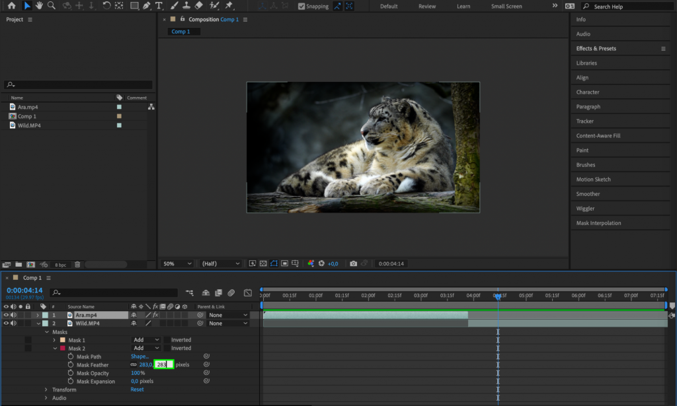Click Reset next to Transform
This screenshot has width=677, height=406.
pyautogui.click(x=137, y=389)
